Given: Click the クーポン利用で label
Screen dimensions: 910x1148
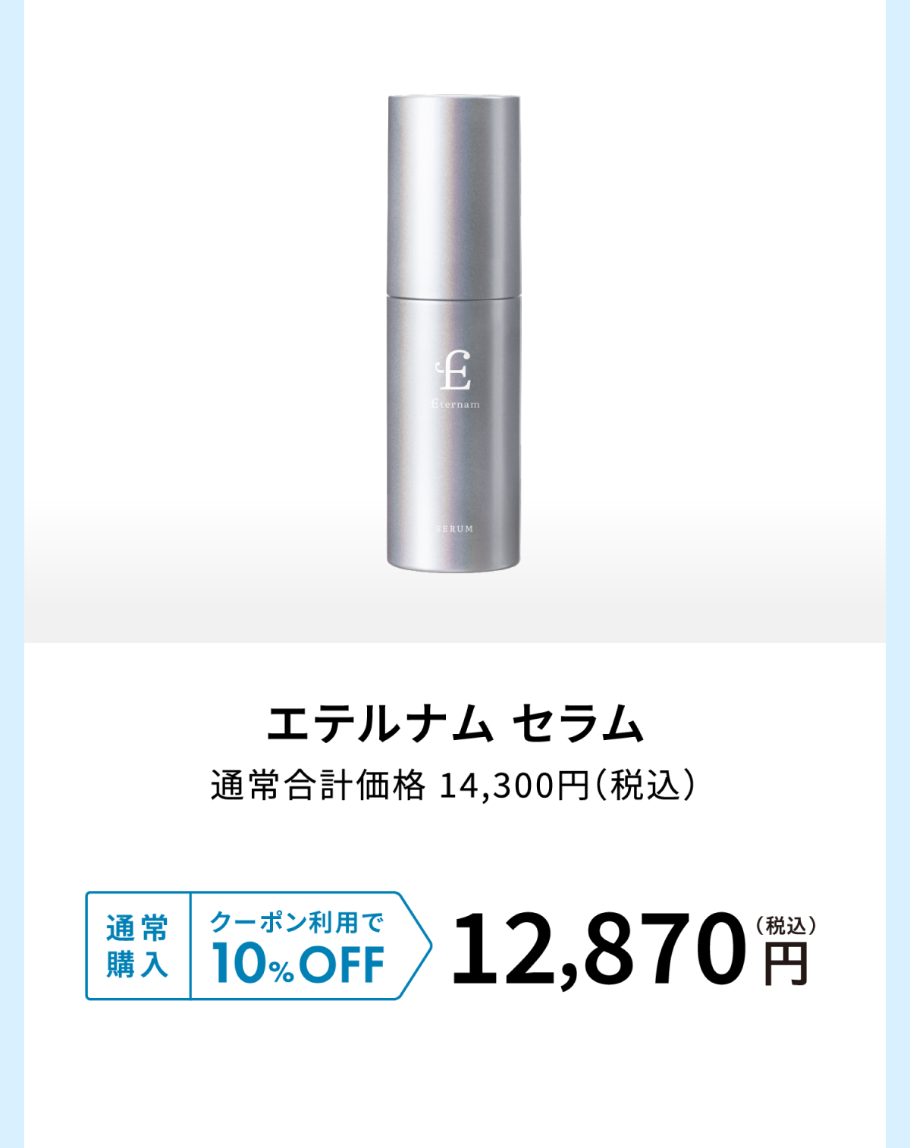Looking at the screenshot, I should [x=297, y=922].
